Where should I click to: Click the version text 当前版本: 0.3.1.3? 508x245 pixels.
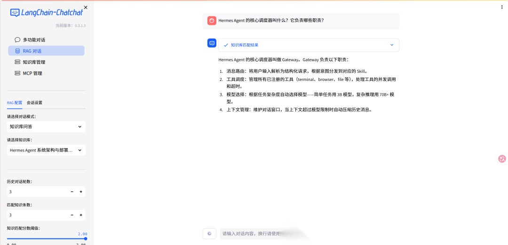pos(70,25)
